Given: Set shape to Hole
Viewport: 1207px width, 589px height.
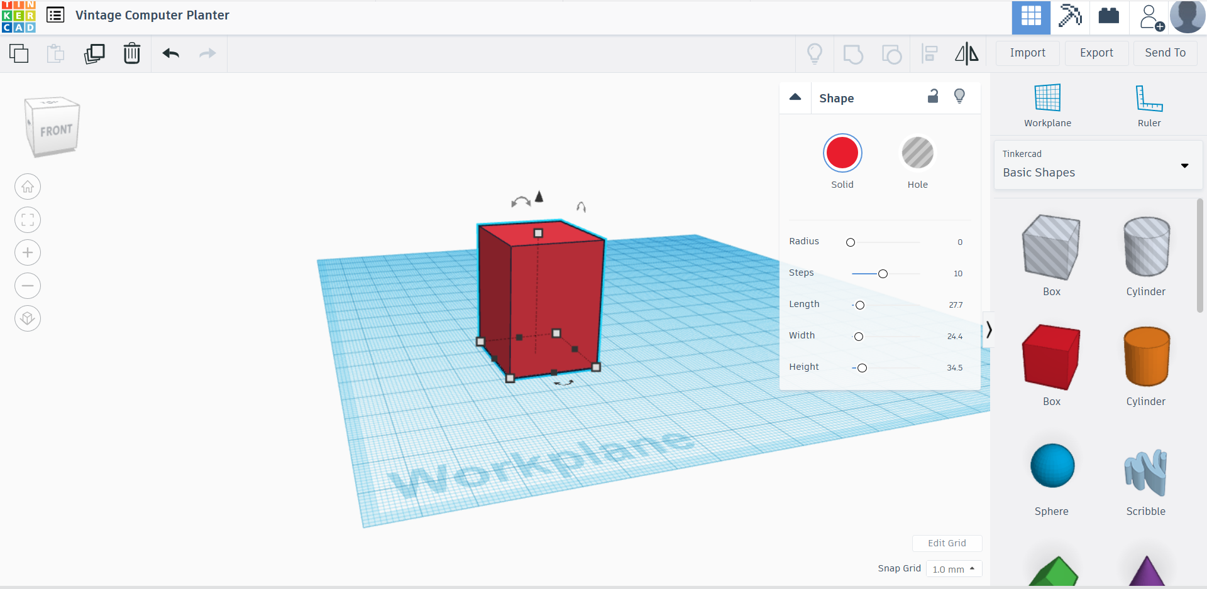Looking at the screenshot, I should 918,153.
